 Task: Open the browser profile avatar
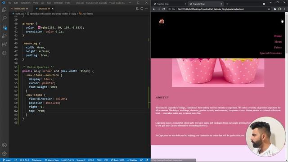[x=279, y=9]
